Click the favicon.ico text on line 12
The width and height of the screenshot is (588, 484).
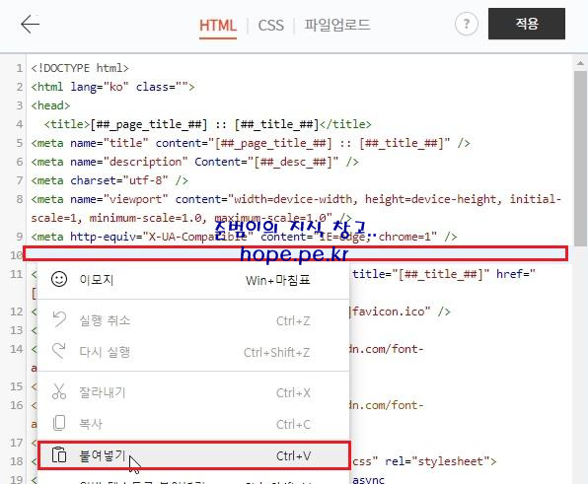(x=388, y=311)
